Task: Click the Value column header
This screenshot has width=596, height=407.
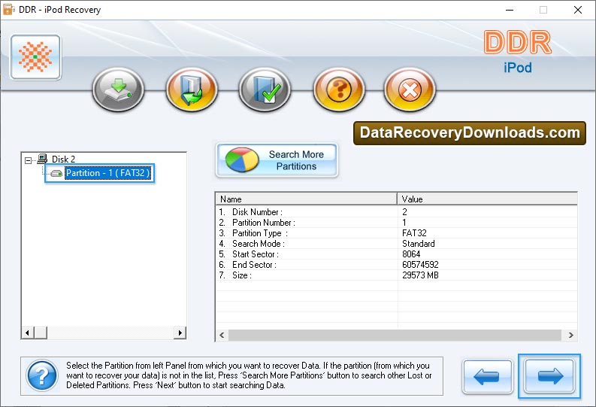Action: click(x=487, y=199)
